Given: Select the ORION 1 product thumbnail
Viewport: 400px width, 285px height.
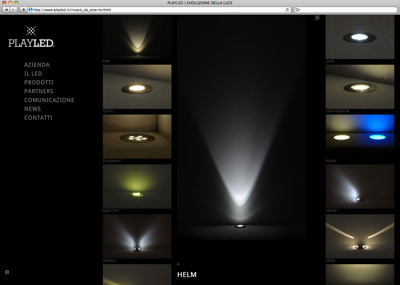Looking at the screenshot, I should (360, 186).
